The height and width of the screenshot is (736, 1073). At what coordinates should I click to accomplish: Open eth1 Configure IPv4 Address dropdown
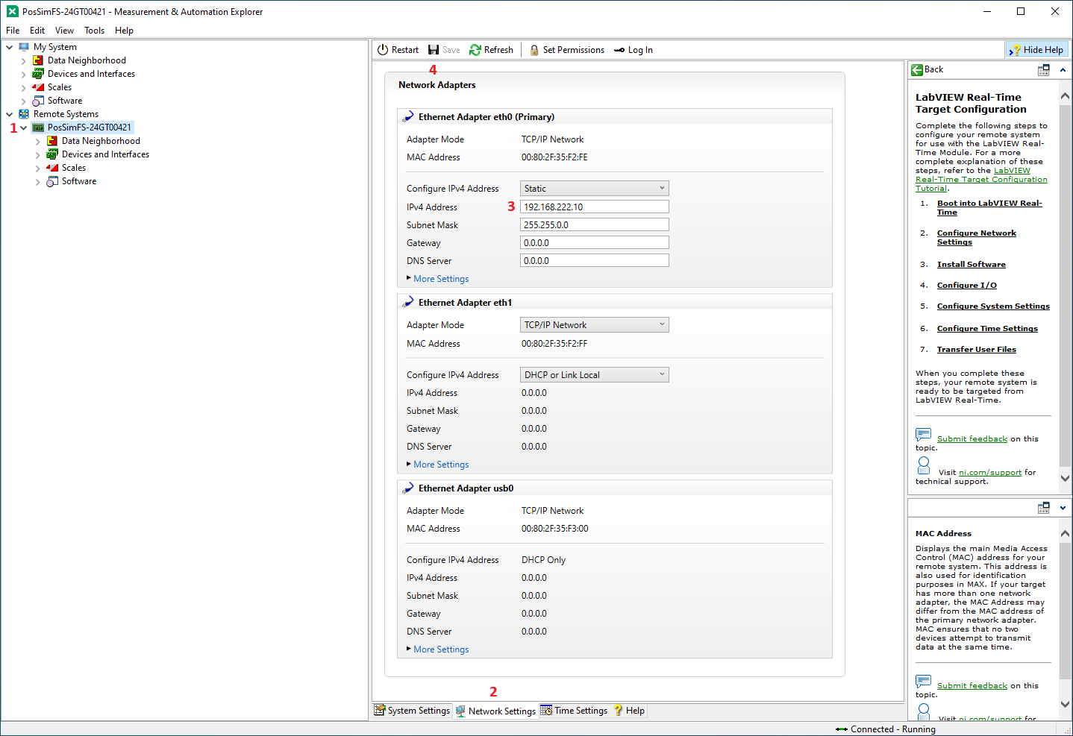click(x=595, y=375)
